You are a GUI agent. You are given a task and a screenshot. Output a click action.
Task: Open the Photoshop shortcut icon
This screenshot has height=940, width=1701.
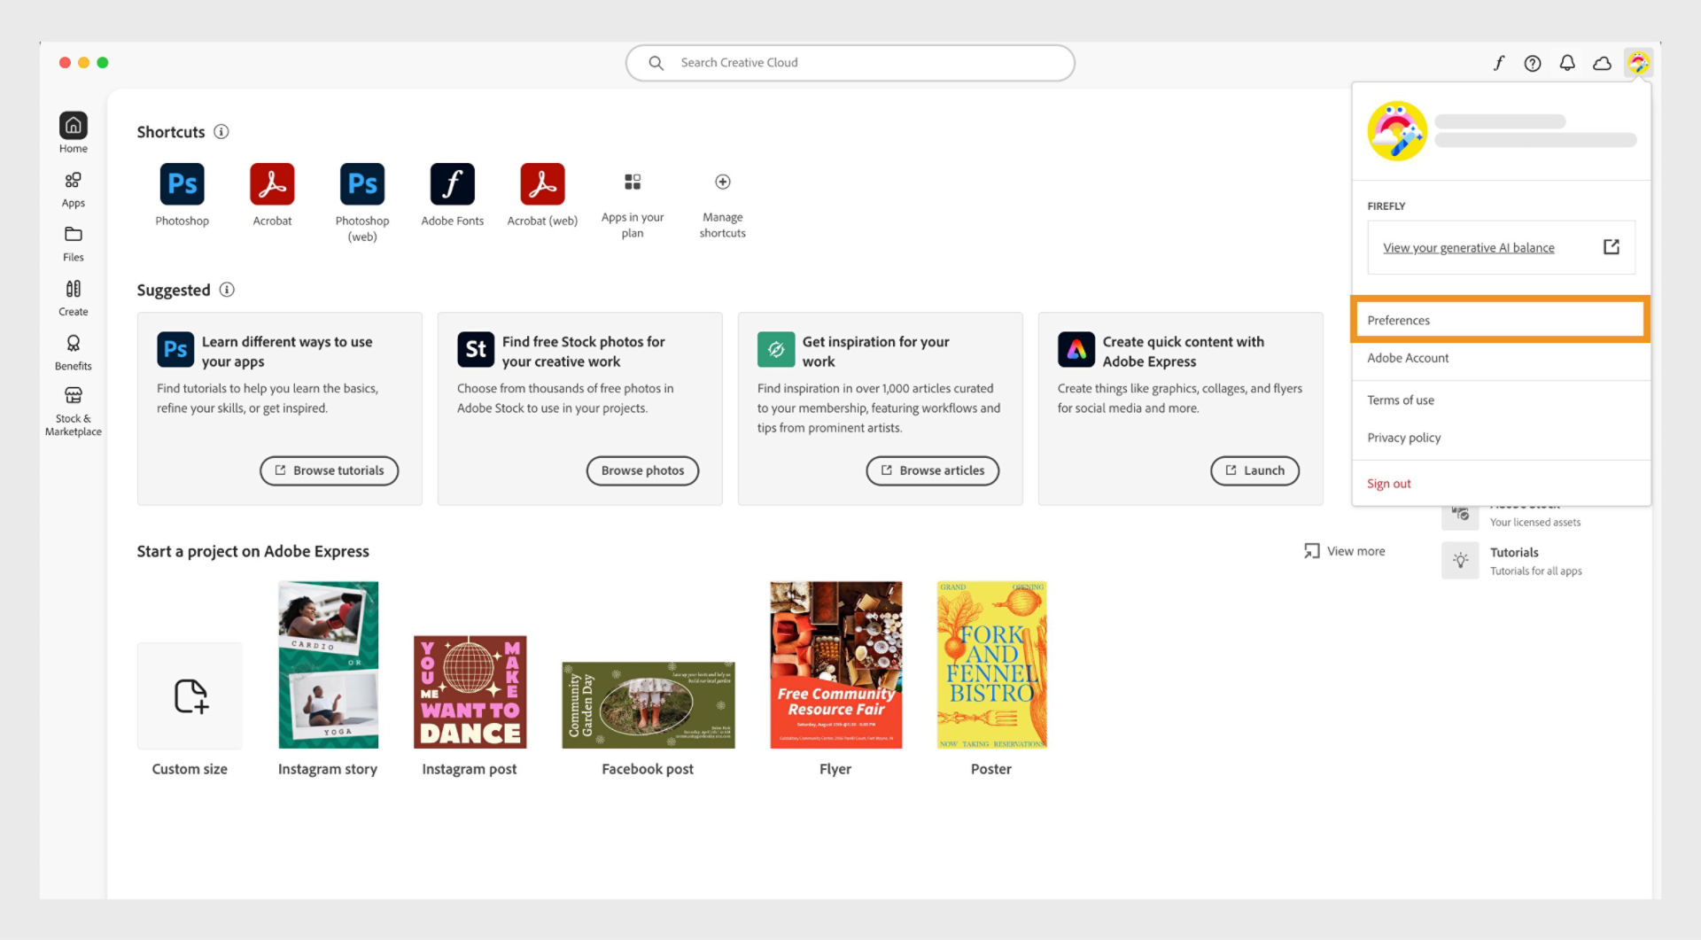tap(182, 183)
